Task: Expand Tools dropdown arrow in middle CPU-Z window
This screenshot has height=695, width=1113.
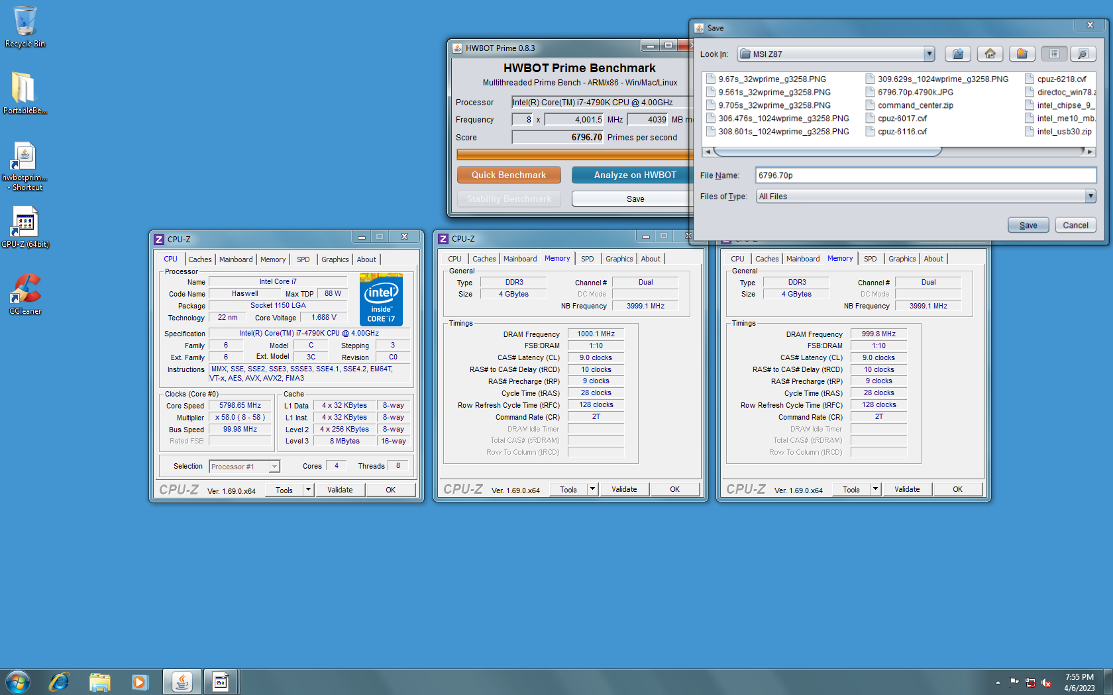Action: point(592,489)
